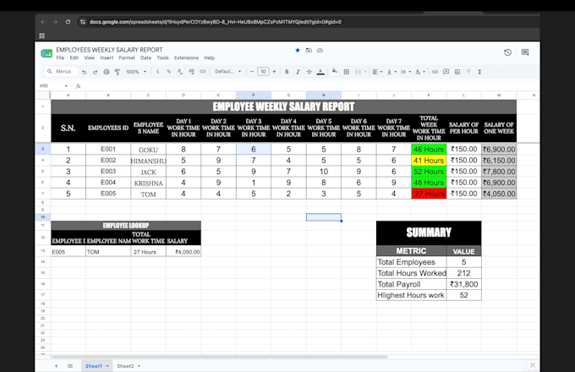Select cell containing HIMANSHU

point(148,161)
